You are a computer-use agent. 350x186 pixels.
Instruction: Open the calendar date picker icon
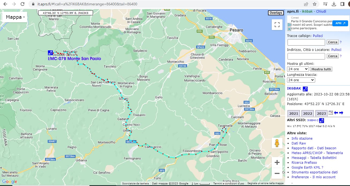(331, 113)
